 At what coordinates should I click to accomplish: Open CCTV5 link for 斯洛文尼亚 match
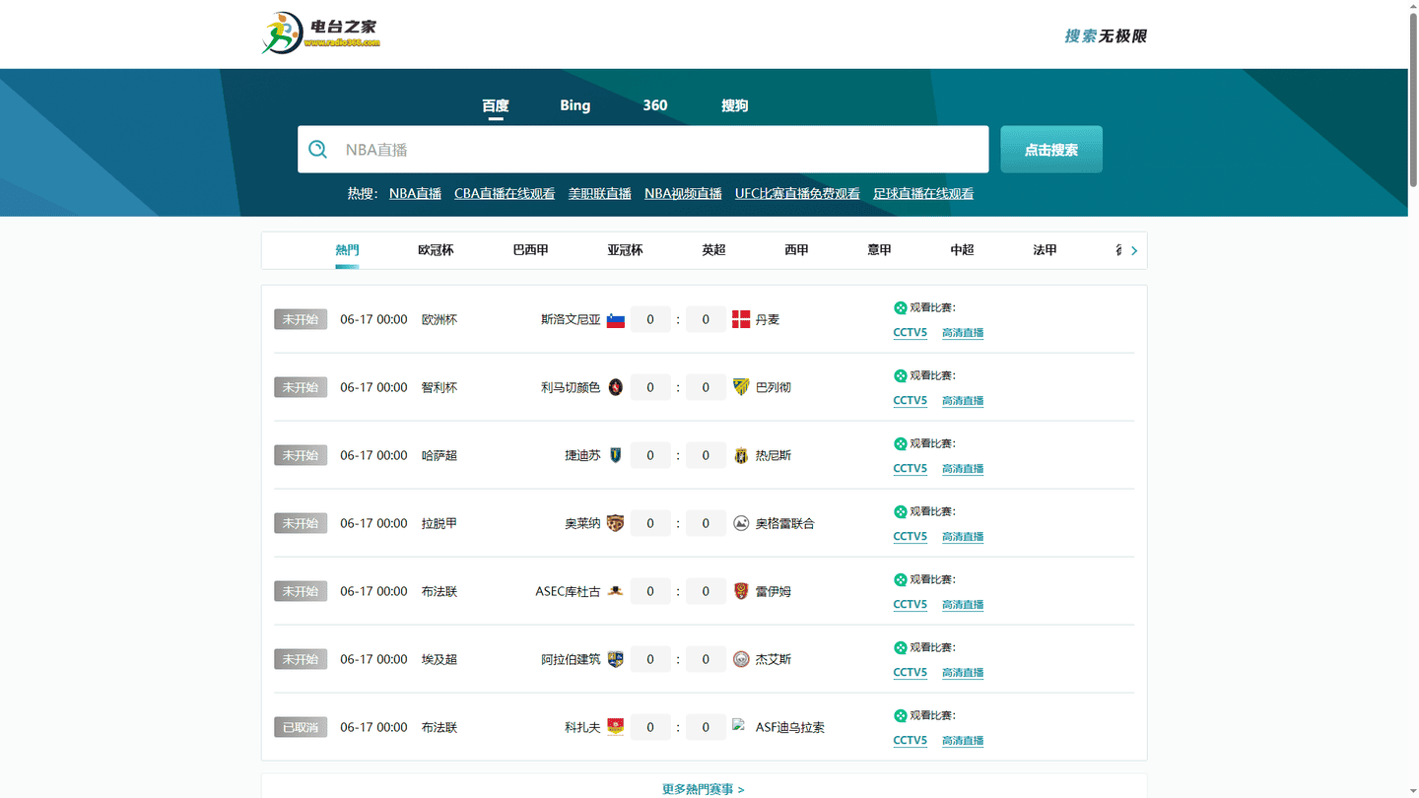click(911, 333)
